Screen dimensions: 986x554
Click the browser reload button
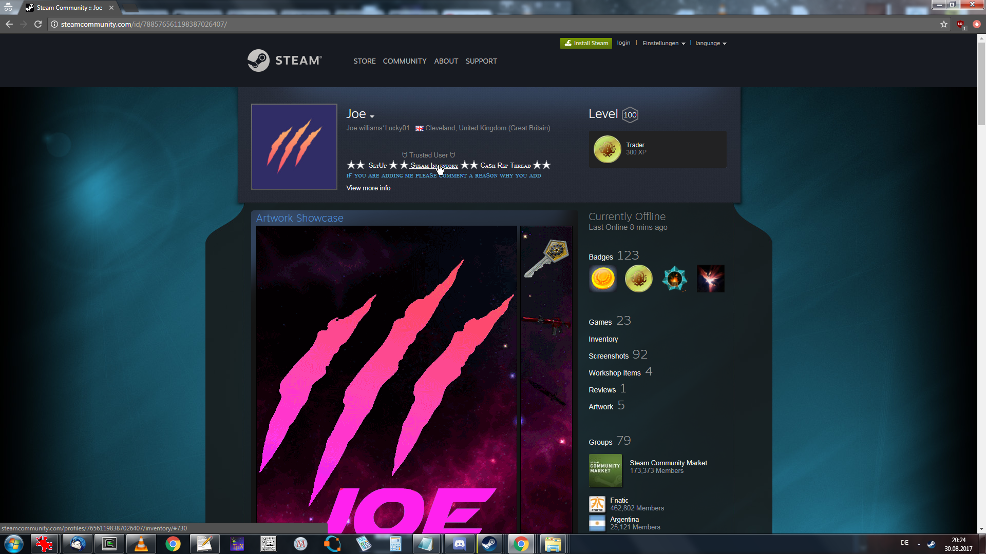[x=38, y=24]
